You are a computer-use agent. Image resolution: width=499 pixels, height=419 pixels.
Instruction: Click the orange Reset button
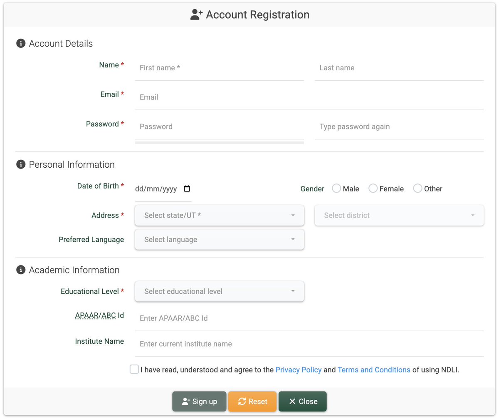point(252,402)
